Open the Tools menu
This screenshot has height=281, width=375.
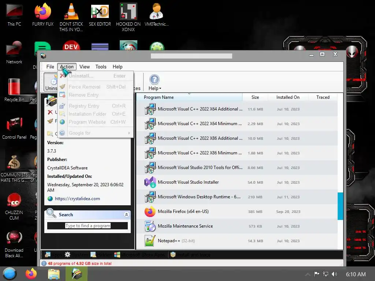pos(101,67)
